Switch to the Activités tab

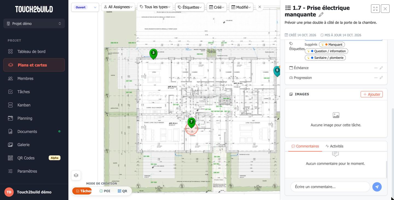(x=334, y=146)
